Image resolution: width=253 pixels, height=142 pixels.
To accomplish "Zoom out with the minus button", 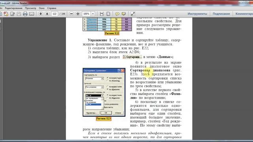I will [x=71, y=14].
